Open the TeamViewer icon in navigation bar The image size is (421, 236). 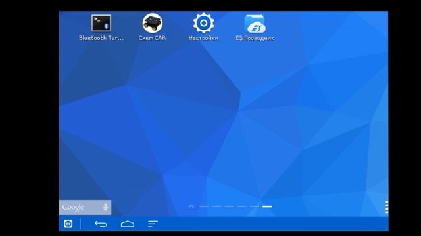[x=68, y=224]
